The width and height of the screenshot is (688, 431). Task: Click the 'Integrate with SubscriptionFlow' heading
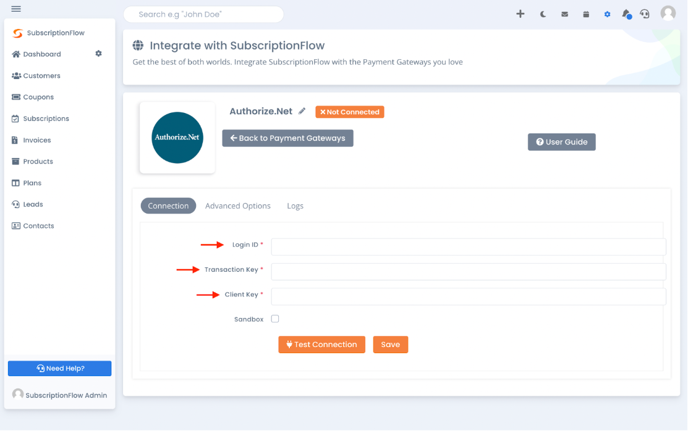[237, 46]
